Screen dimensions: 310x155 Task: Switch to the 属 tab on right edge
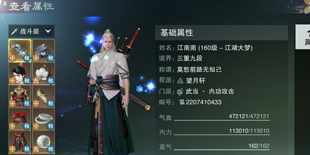click(303, 37)
